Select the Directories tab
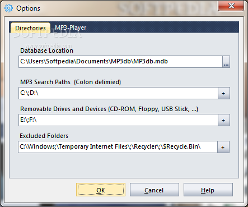Viewport: 248px width, 207px height. point(30,28)
